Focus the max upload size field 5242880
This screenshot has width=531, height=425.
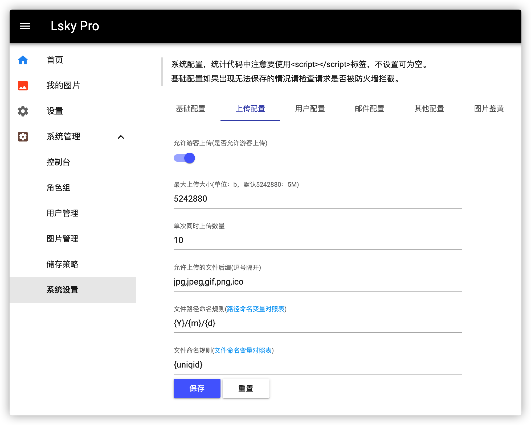(318, 199)
